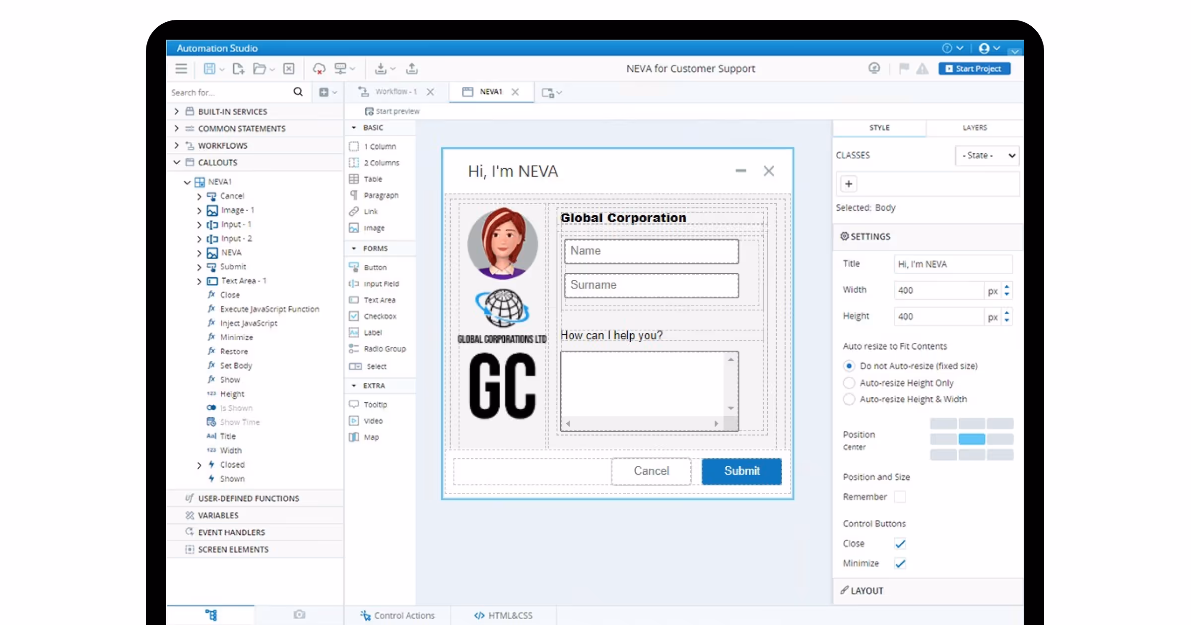Switch to the LAYERS tab
Image resolution: width=1191 pixels, height=625 pixels.
975,127
